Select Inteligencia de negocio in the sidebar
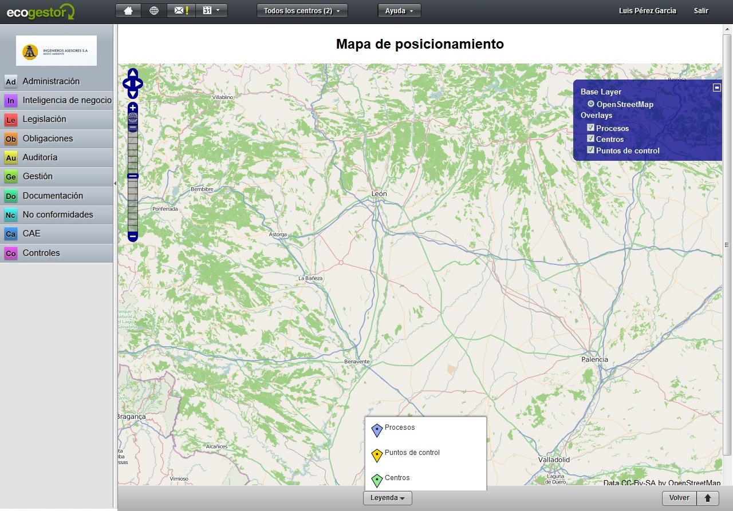This screenshot has width=733, height=511. 10,100
